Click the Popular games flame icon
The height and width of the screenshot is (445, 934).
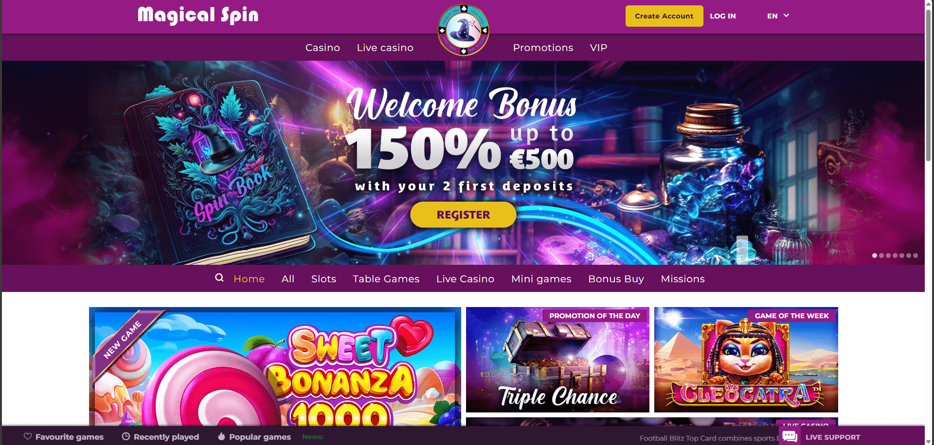click(x=221, y=436)
